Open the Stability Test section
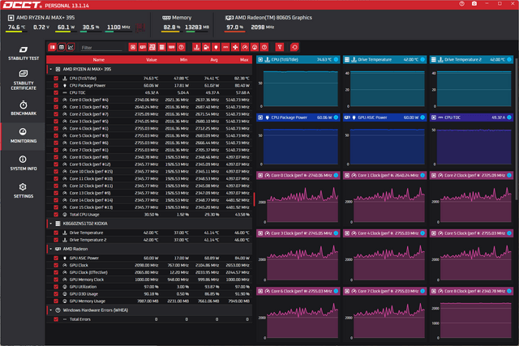 [24, 53]
